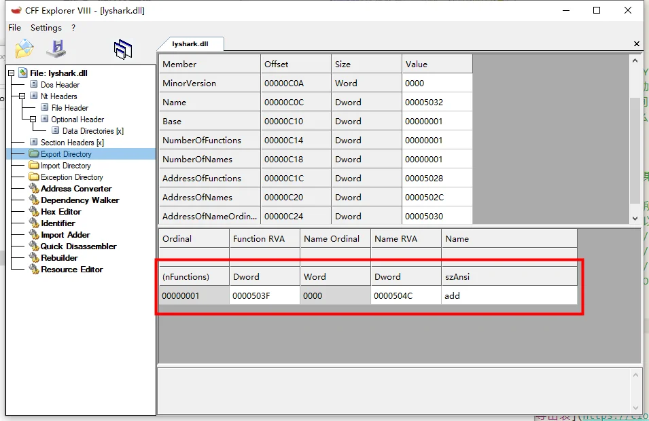Open the Address Converter tool
This screenshot has height=421, width=649.
76,189
